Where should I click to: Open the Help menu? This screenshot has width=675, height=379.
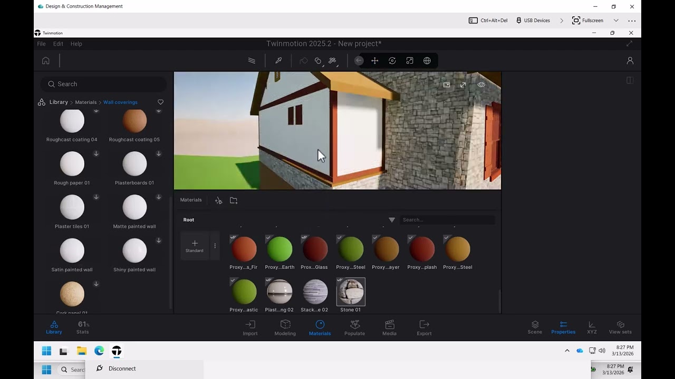76,44
